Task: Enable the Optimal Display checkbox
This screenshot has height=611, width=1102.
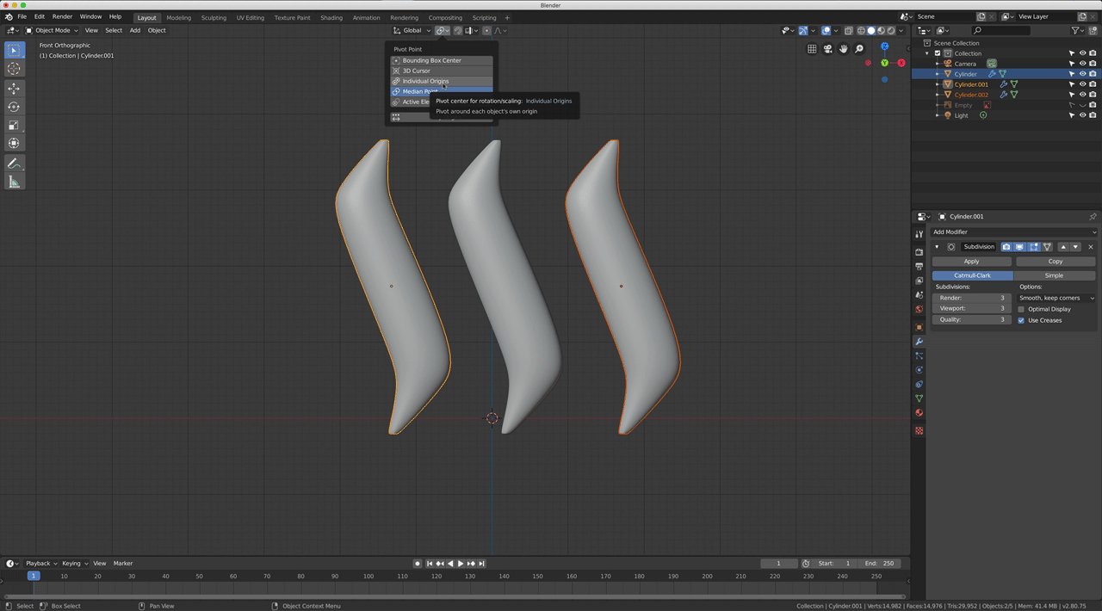Action: tap(1021, 309)
